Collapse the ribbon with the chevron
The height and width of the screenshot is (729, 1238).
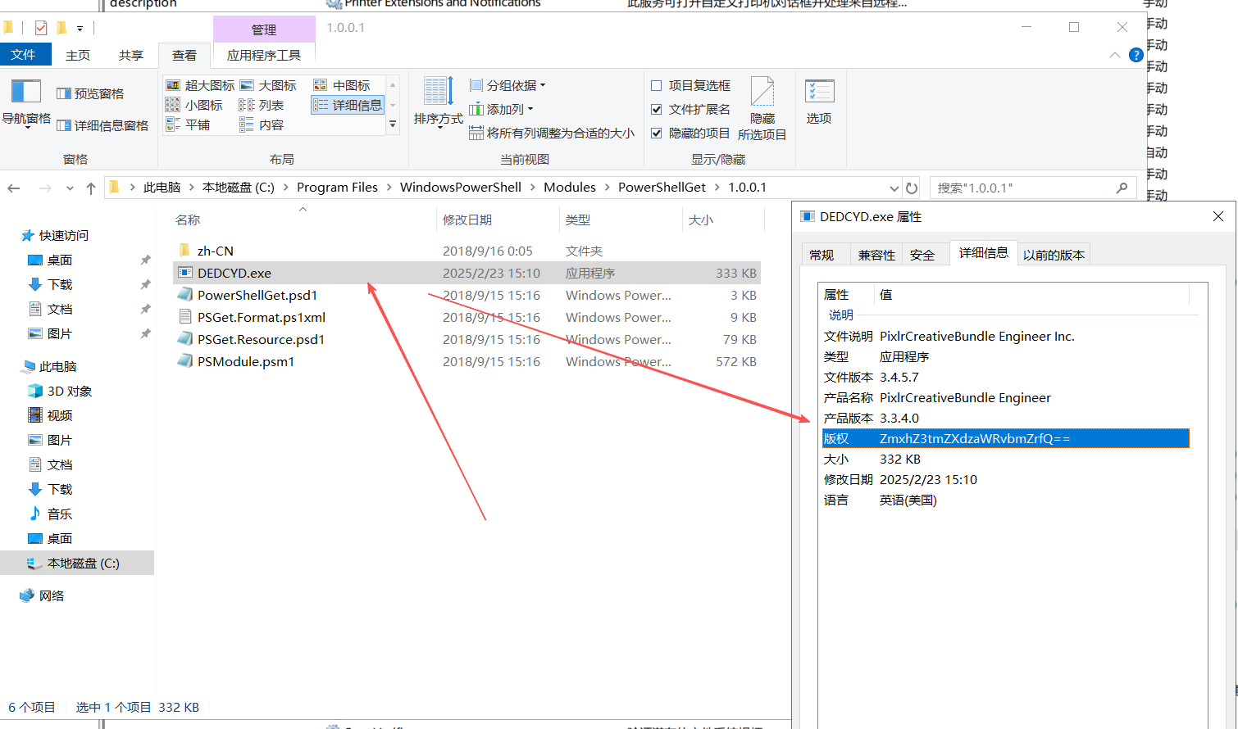coord(1114,55)
